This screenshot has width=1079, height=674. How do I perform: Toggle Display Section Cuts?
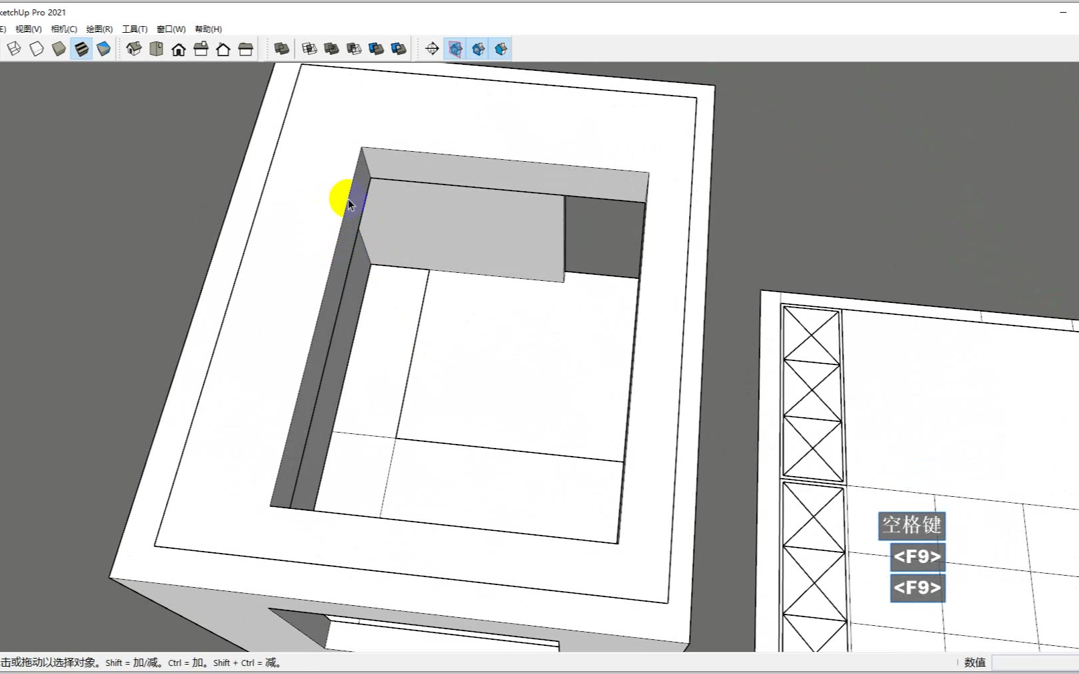(478, 49)
